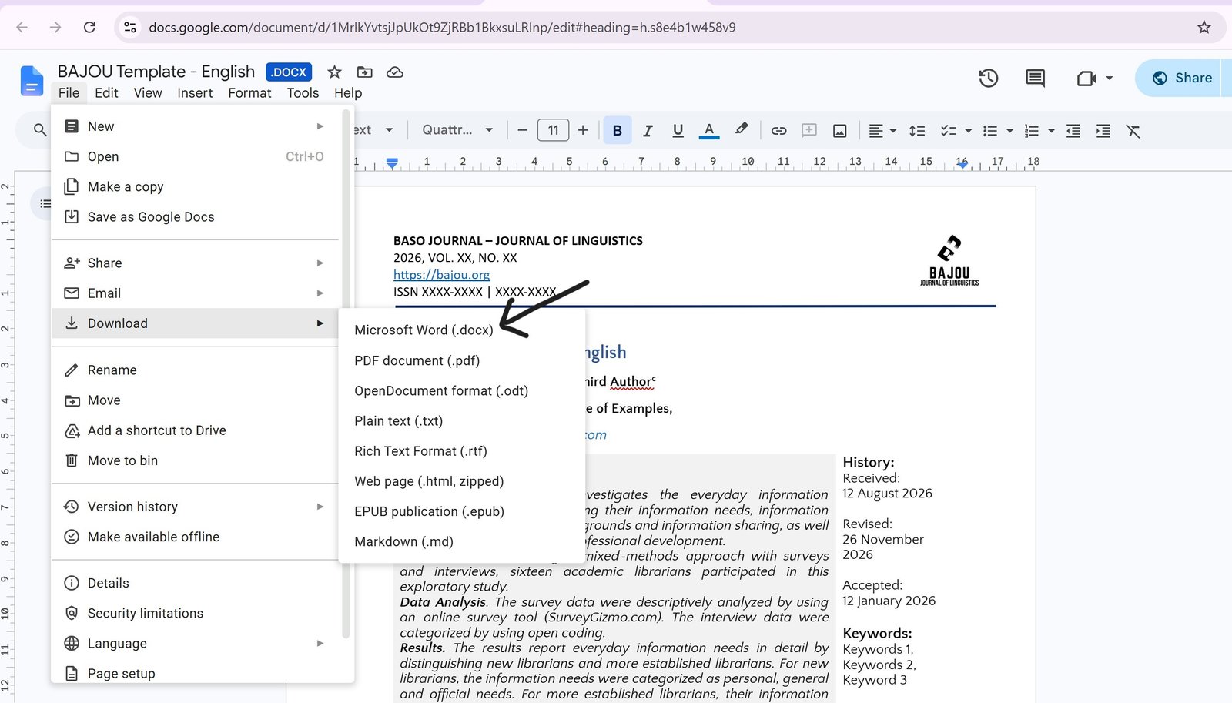Insert a link with chain icon

(x=779, y=131)
